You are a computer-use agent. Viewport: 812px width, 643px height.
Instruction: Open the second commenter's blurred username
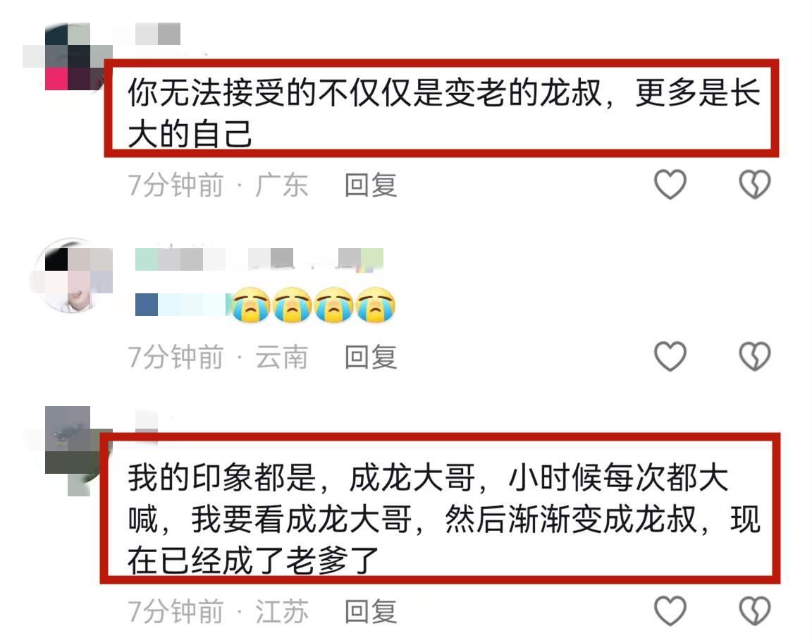(259, 259)
